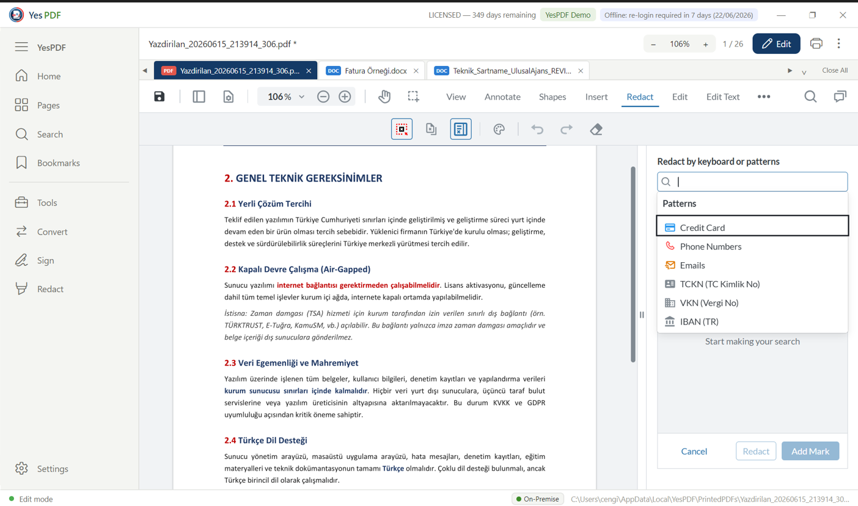
Task: Save the document with floppy disk icon
Action: [159, 97]
